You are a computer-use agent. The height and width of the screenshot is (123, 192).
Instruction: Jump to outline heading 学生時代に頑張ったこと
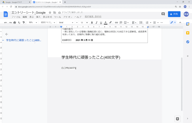(x=23, y=40)
